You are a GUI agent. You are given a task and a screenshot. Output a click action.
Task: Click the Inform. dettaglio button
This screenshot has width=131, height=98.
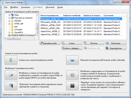click(x=72, y=48)
